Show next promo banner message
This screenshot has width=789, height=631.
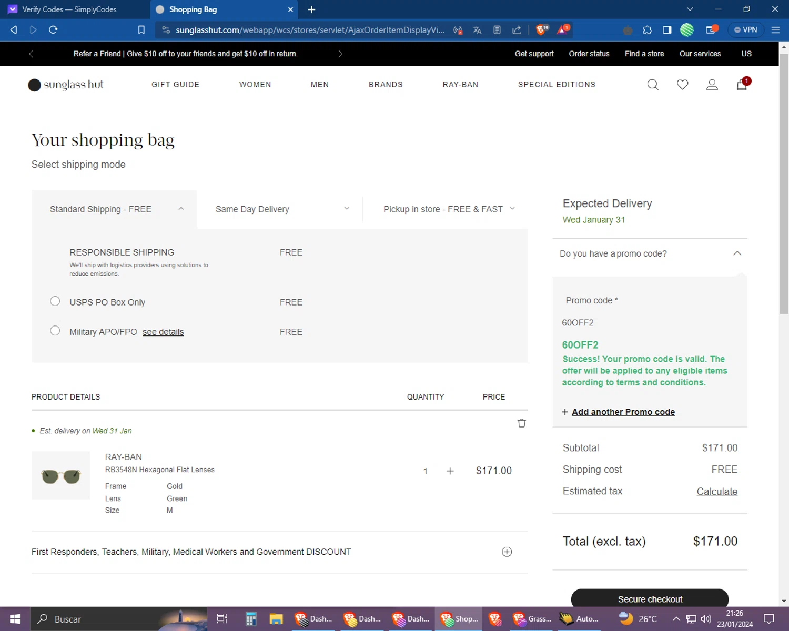pos(340,54)
